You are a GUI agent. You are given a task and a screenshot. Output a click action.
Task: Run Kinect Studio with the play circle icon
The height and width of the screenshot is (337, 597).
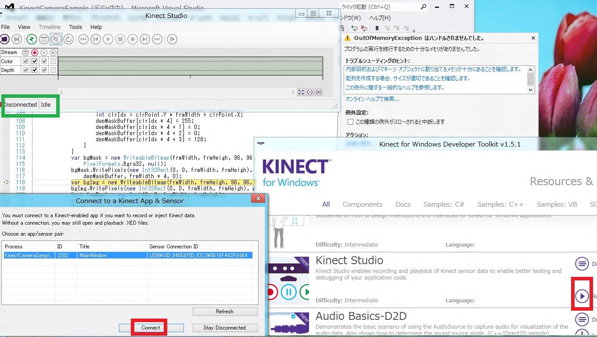[582, 296]
